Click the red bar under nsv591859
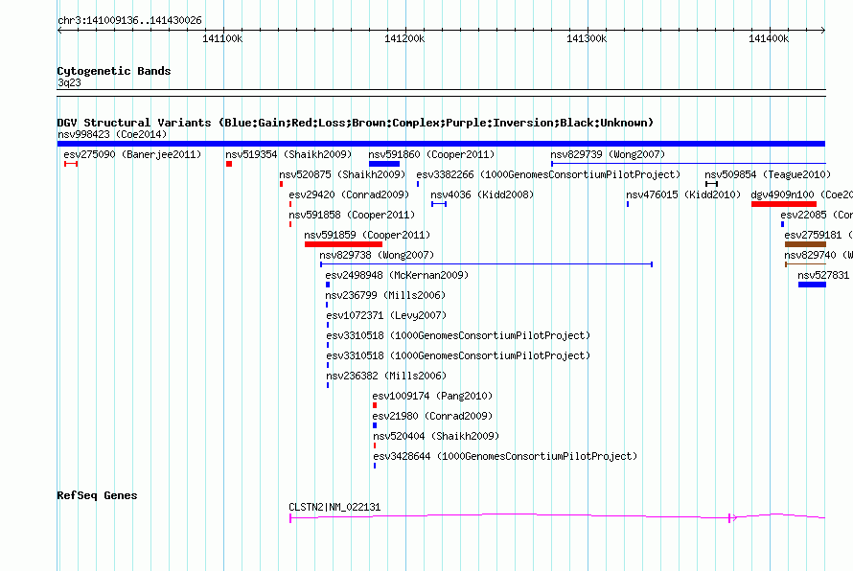This screenshot has height=571, width=853. (343, 244)
